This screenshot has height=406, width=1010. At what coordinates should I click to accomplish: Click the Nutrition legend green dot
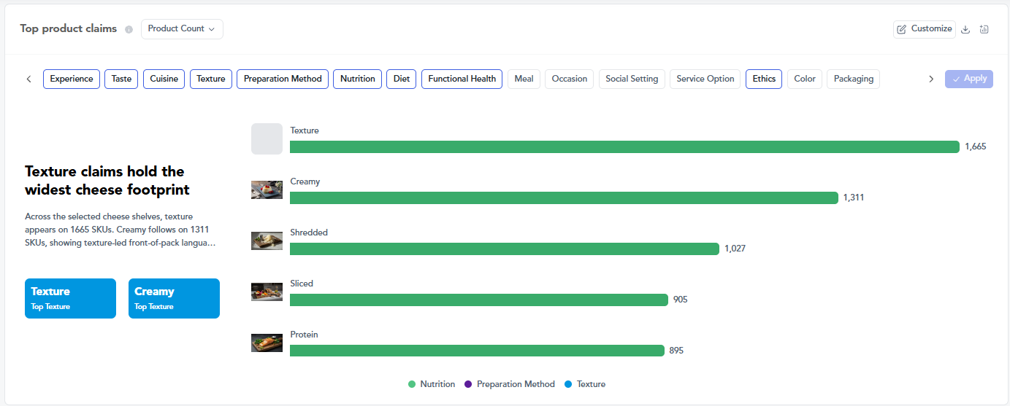[x=412, y=384]
